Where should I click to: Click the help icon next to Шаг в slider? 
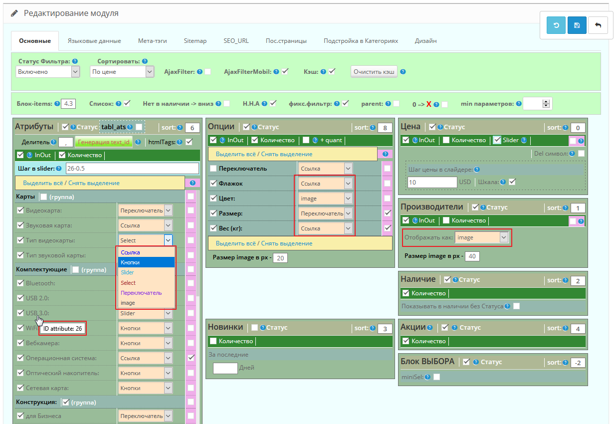59,168
